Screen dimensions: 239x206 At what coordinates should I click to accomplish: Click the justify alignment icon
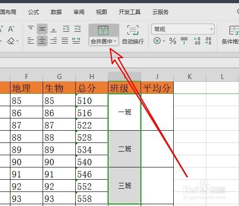[65, 41]
